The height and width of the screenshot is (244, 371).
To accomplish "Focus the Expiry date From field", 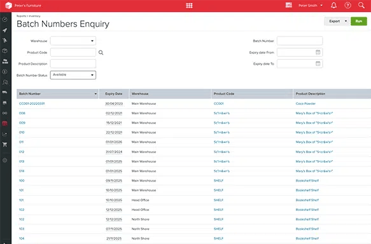I will [300, 52].
